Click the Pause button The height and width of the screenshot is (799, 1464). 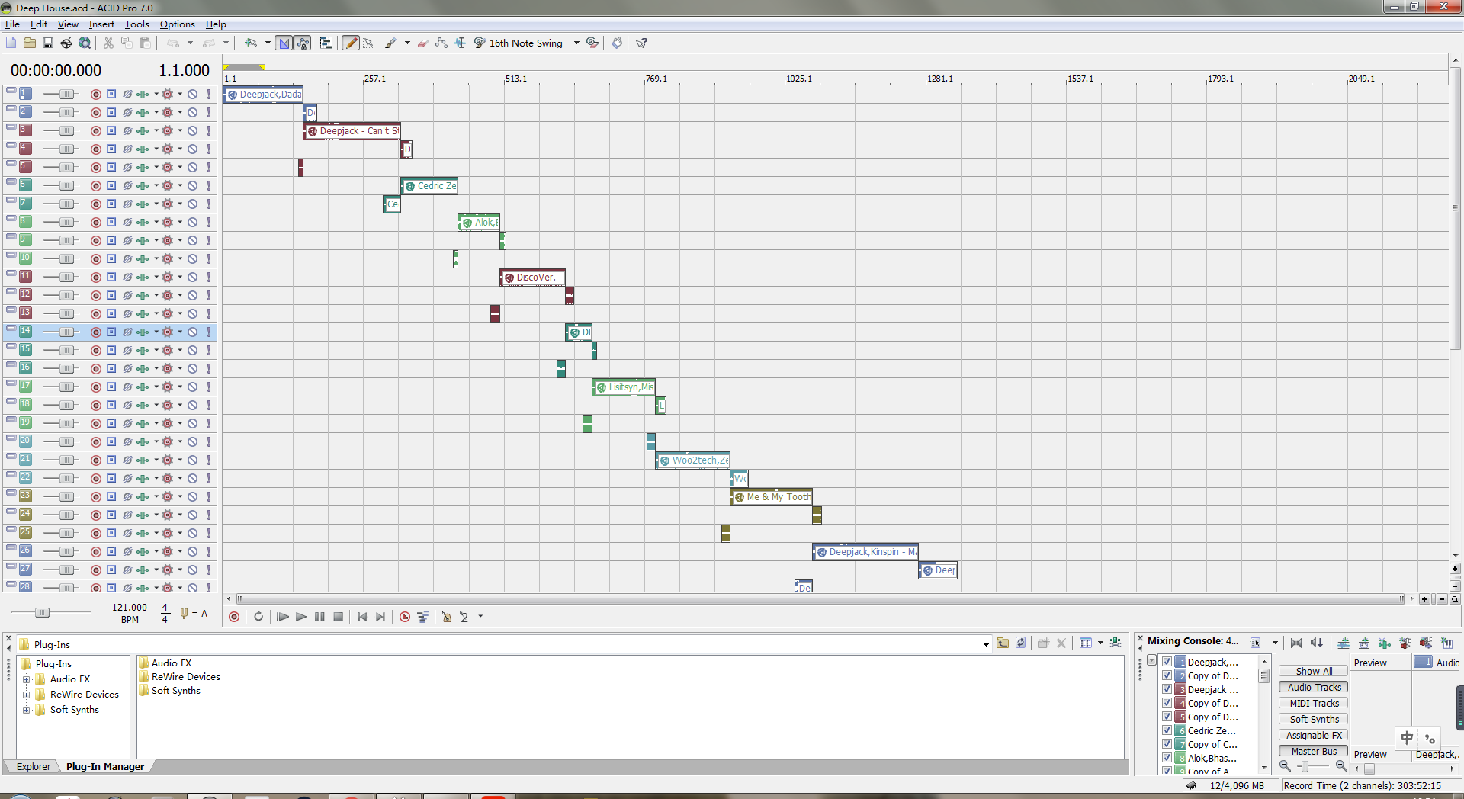(319, 617)
